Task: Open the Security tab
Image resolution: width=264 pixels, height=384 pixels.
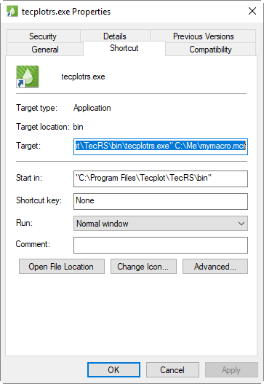Action: coord(43,36)
